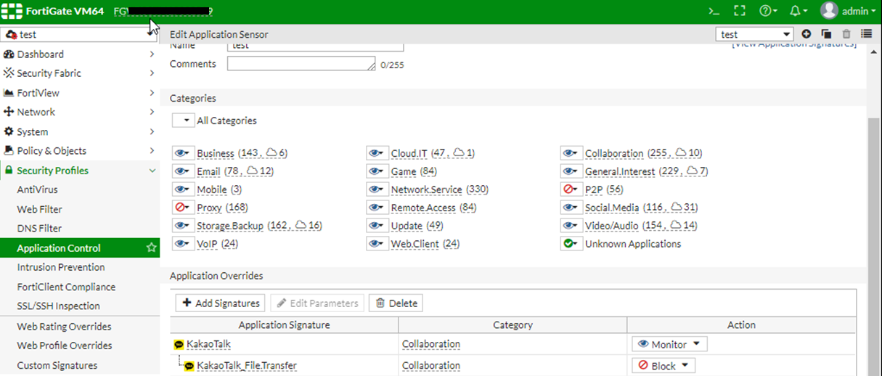
Task: Open the notifications bell icon
Action: 798,11
